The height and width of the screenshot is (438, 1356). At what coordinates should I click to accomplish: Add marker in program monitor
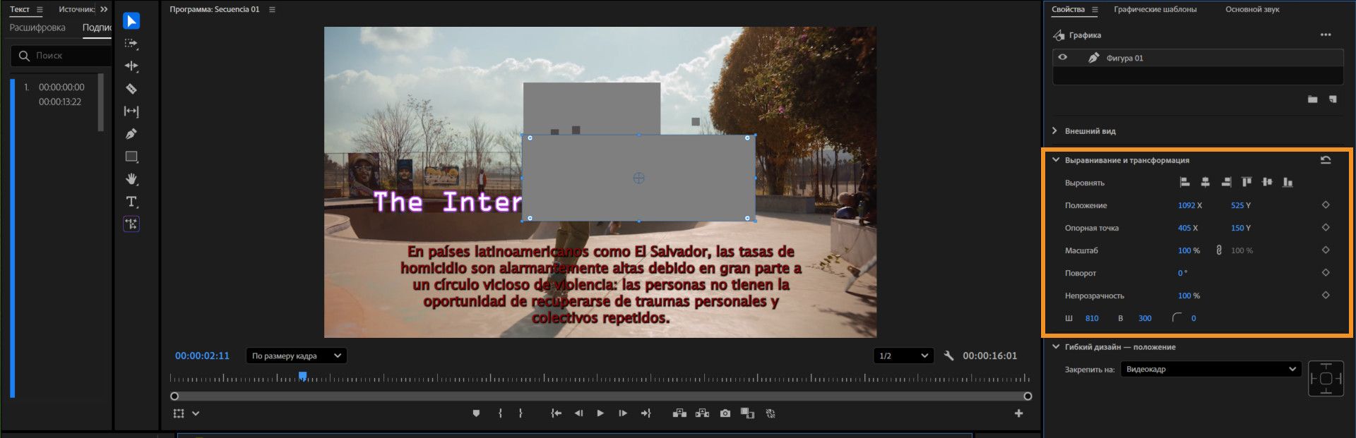click(x=476, y=413)
